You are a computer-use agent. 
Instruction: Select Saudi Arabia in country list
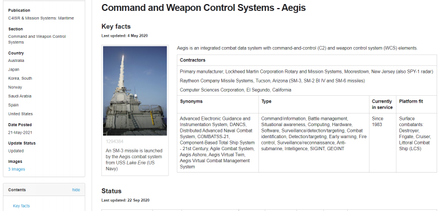click(x=19, y=96)
